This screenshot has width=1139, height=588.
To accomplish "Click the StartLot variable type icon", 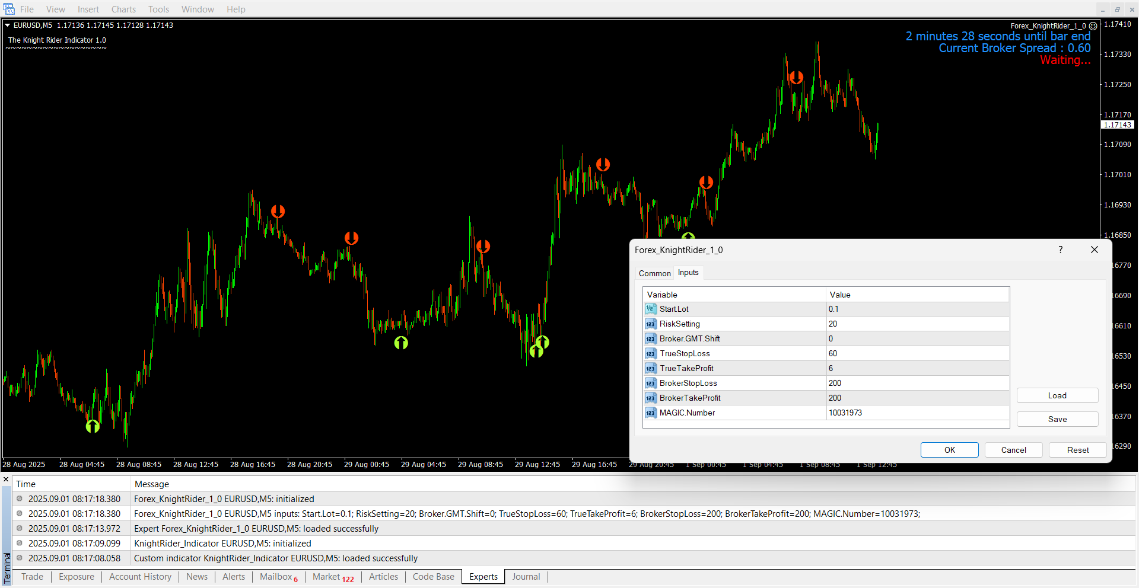I will pos(650,309).
